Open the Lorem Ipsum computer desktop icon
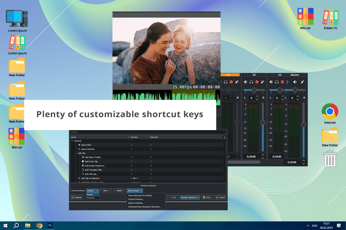346x230 pixels. point(17,21)
